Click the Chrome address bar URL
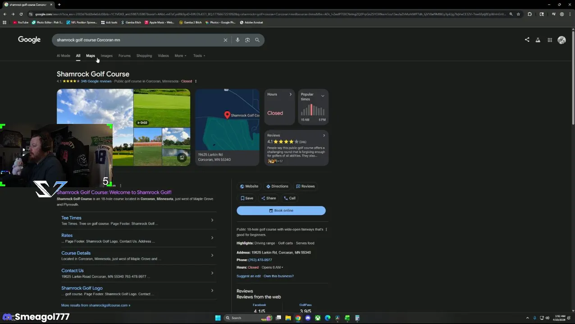Viewport: 575px width, 324px height. click(x=270, y=14)
